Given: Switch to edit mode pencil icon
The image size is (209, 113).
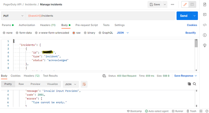Looking at the screenshot, I should click(185, 5).
